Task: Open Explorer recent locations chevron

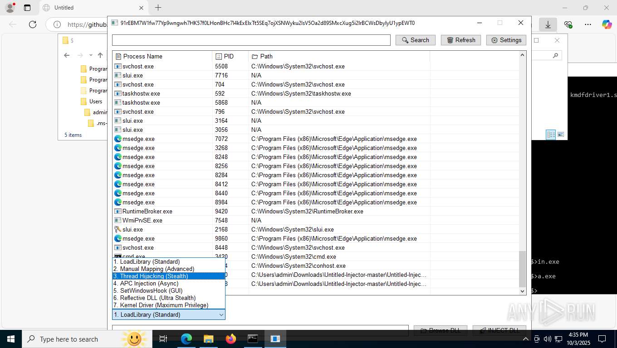Action: pyautogui.click(x=91, y=55)
